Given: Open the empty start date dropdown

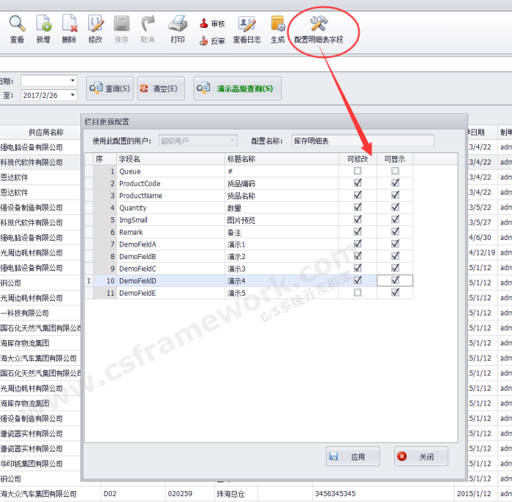Looking at the screenshot, I should (72, 80).
